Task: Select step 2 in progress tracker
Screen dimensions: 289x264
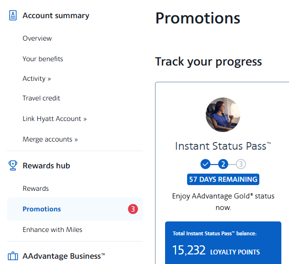Action: tap(223, 164)
